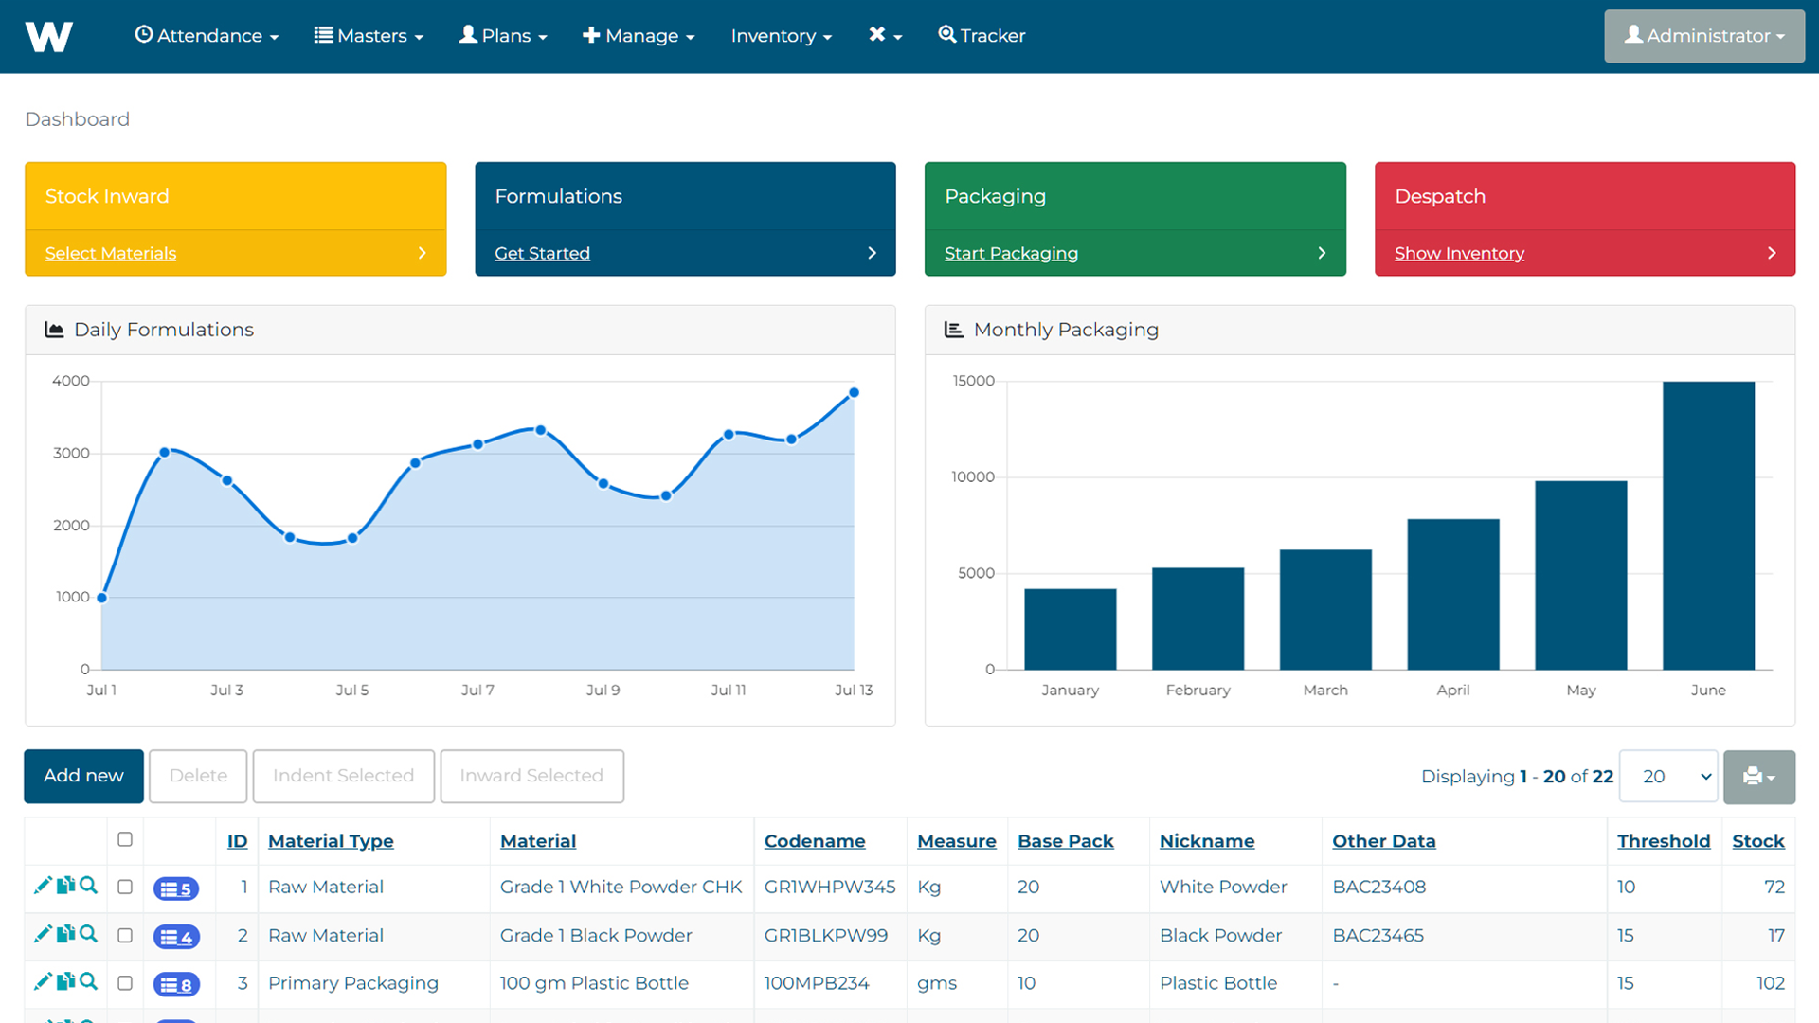Image resolution: width=1819 pixels, height=1023 pixels.
Task: Click the June bar in Monthly Packaging
Action: tap(1708, 526)
